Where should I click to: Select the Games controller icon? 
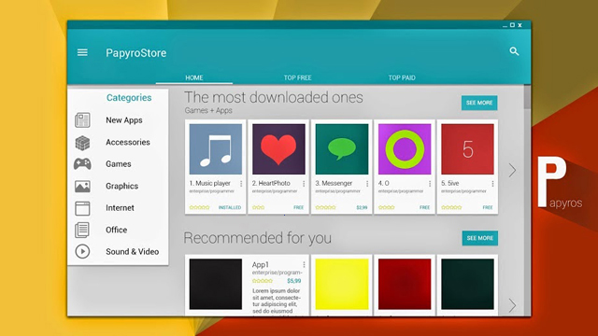(82, 164)
